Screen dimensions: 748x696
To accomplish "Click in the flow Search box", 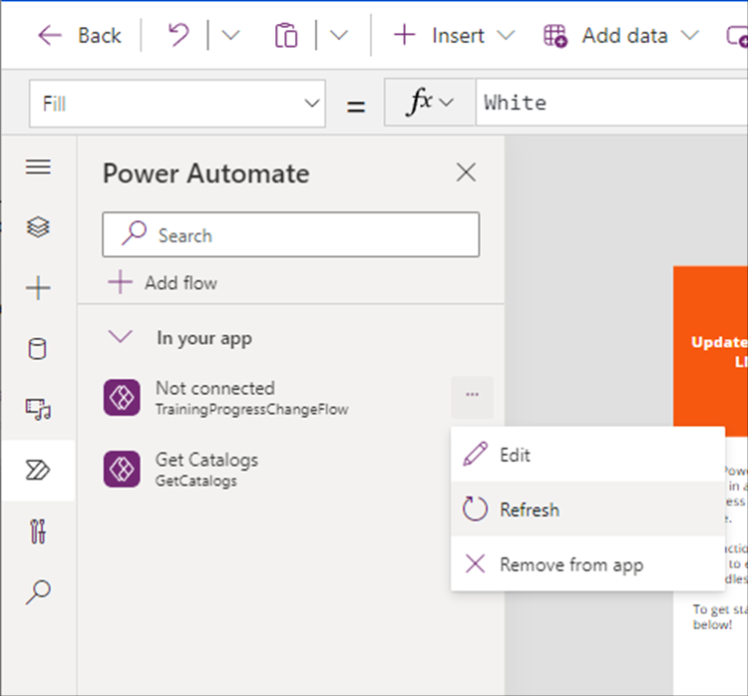I will point(290,235).
